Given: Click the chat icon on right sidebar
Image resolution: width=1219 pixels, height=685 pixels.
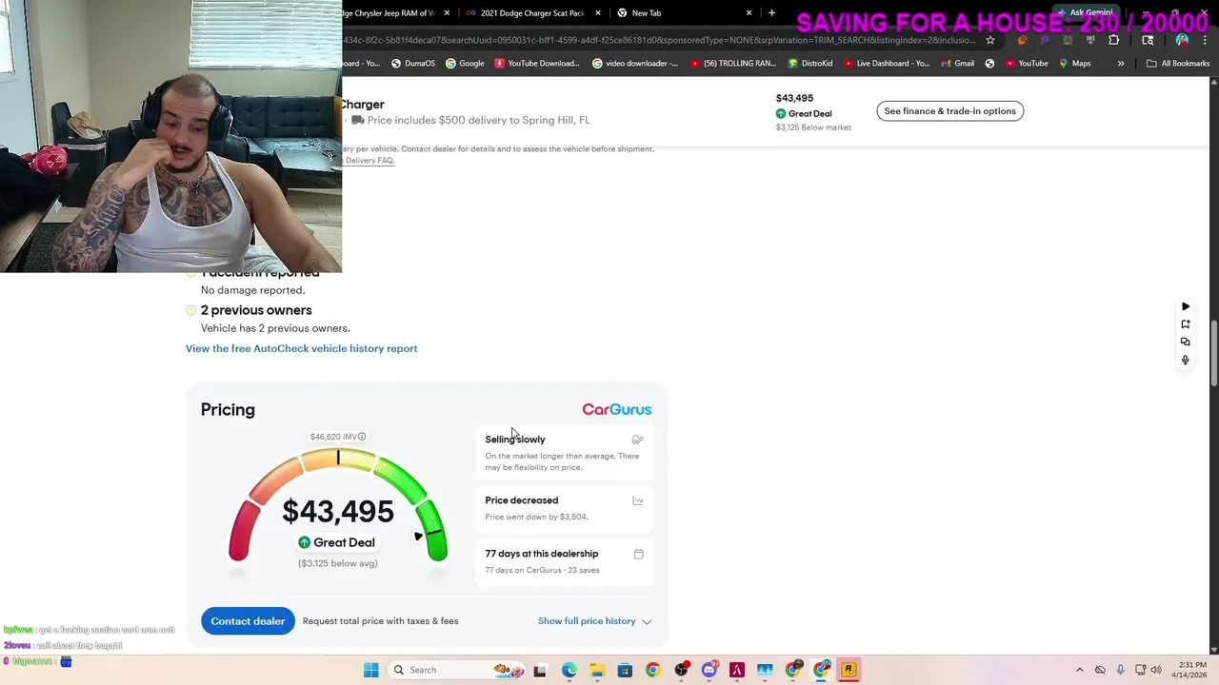Looking at the screenshot, I should coord(1186,342).
